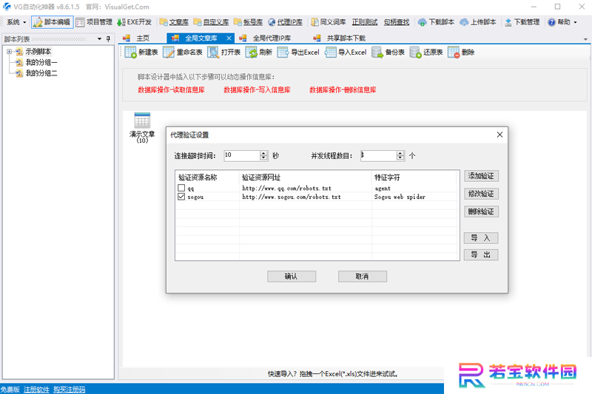Click 数据库操作-读取信息库 link
Screen dimensions: 592x394
coord(171,89)
